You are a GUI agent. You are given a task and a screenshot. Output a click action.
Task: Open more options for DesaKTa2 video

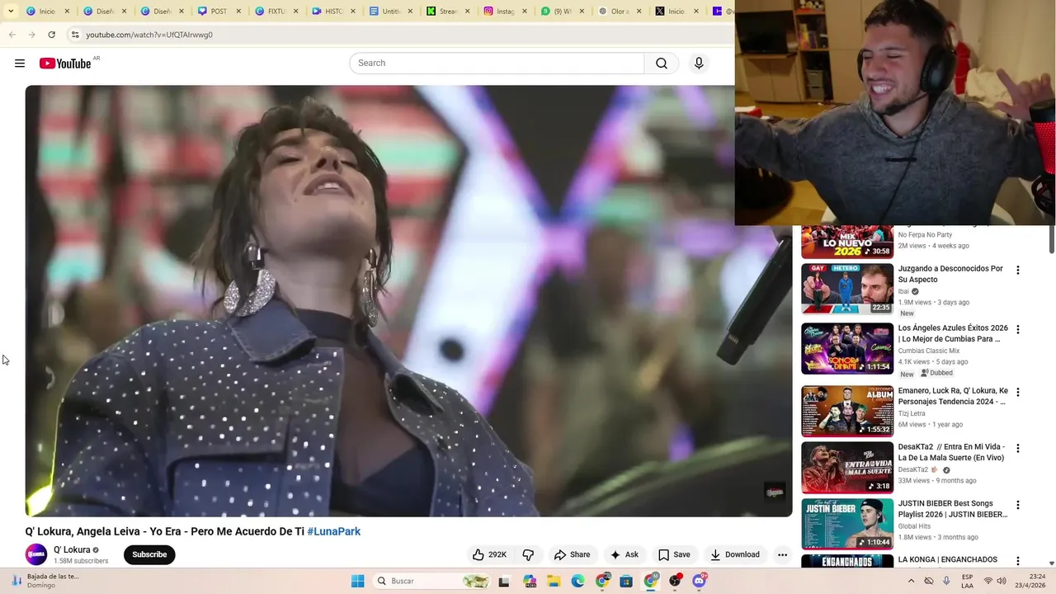click(1018, 448)
